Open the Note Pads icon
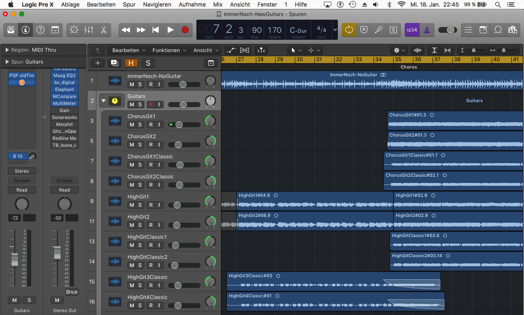This screenshot has height=315, width=524. pos(483,30)
